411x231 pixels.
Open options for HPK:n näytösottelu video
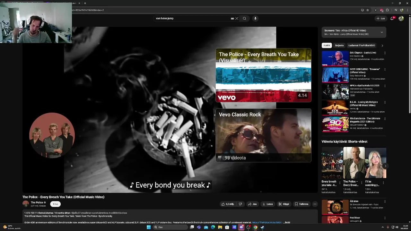coord(385,86)
